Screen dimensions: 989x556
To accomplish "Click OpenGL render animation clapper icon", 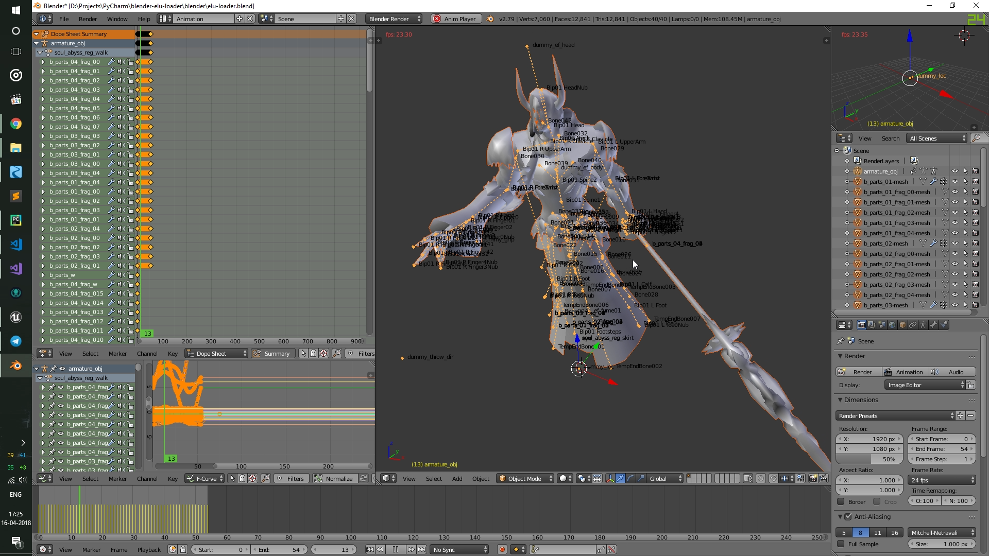I will point(823,478).
